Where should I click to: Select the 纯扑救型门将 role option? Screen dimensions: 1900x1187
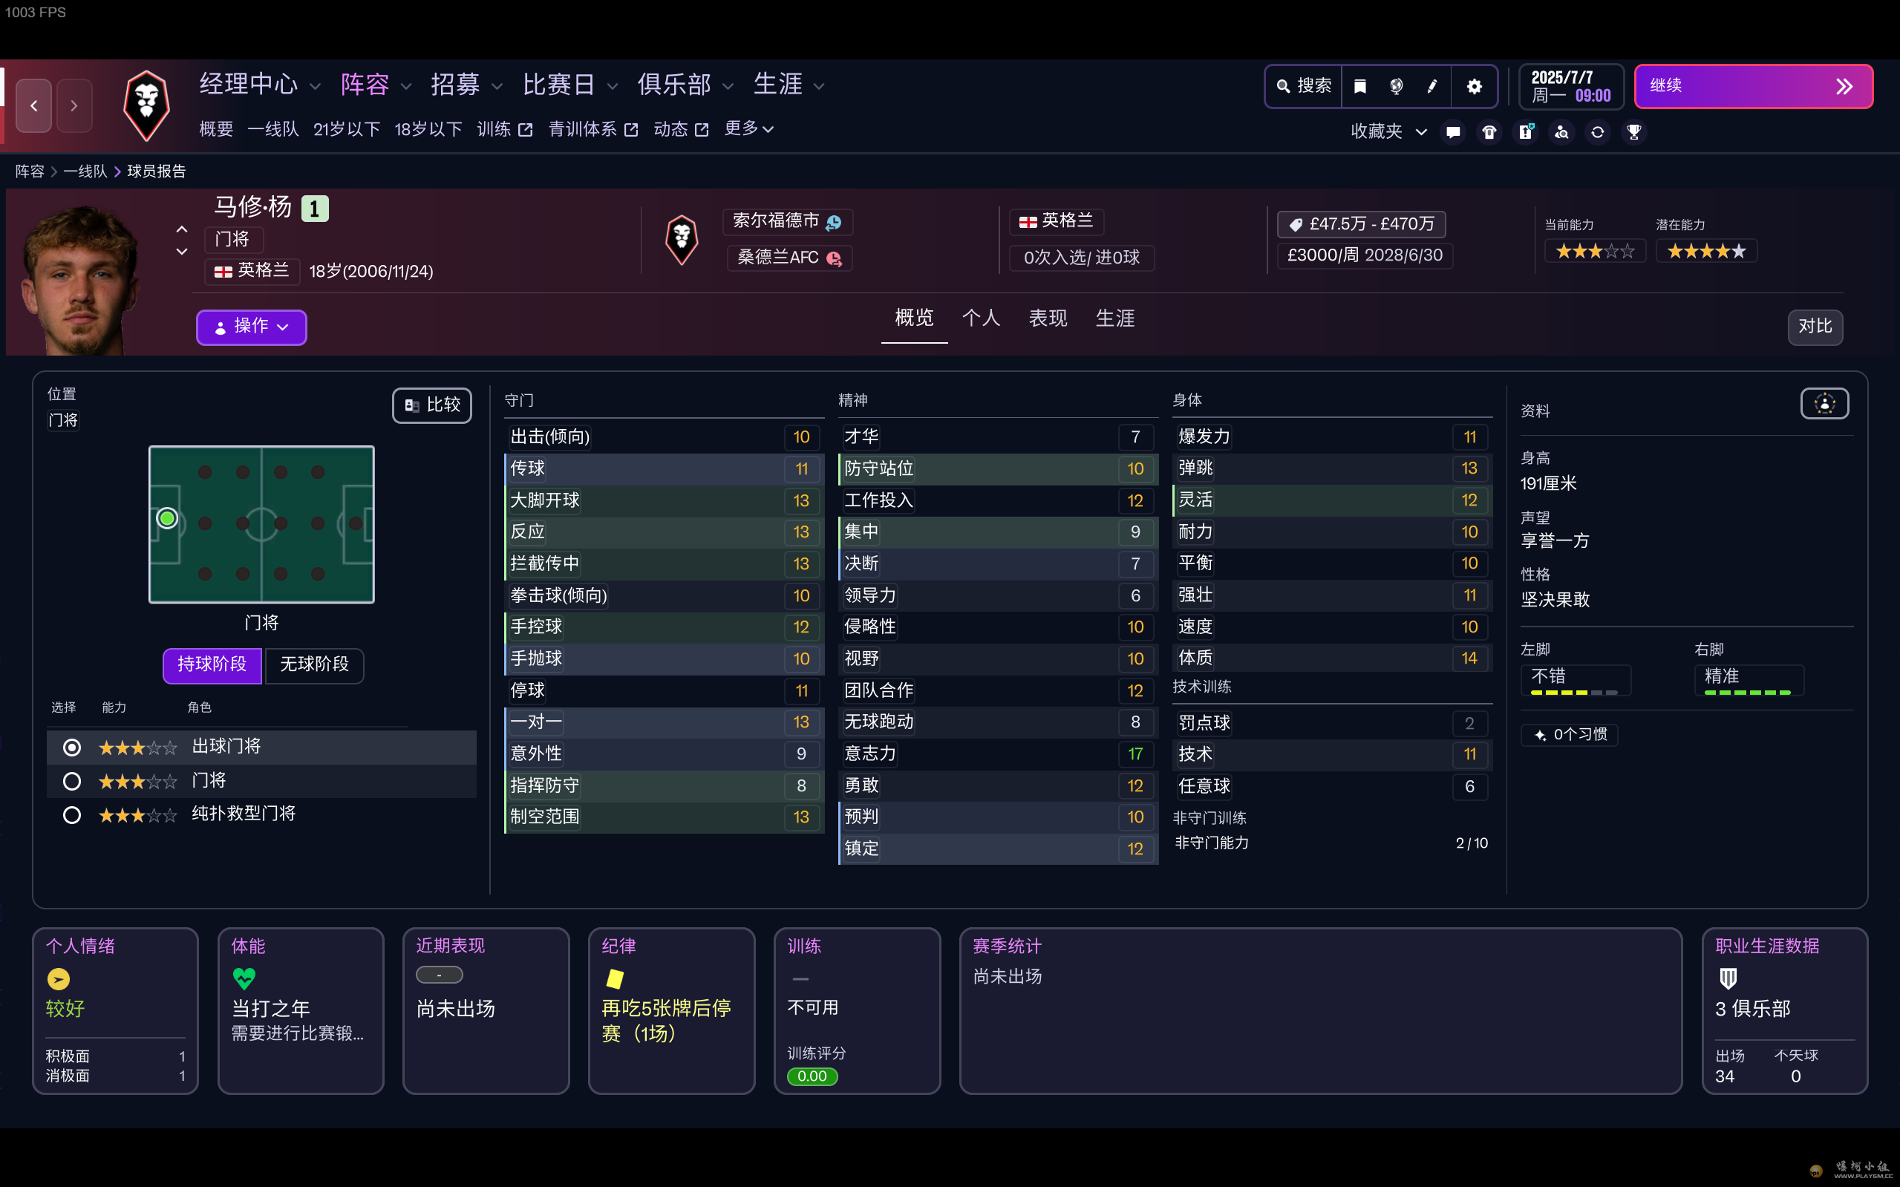pos(71,815)
